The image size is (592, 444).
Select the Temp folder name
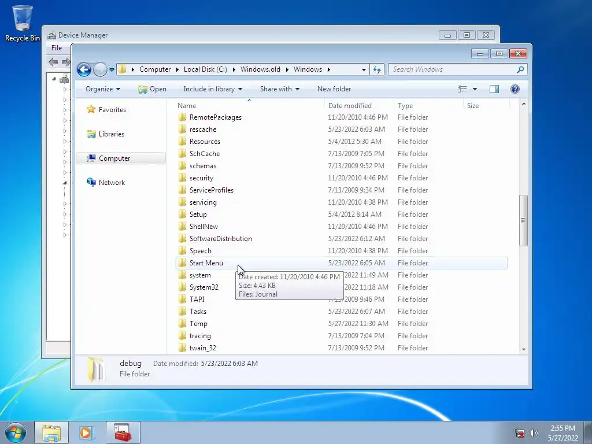coord(198,324)
